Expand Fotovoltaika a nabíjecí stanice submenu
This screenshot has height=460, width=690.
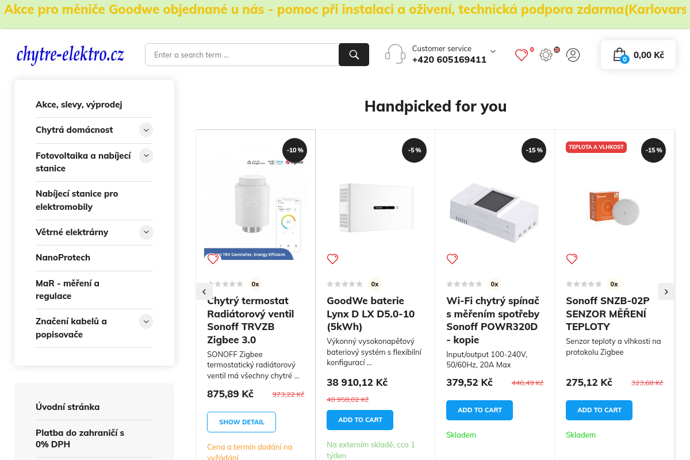click(x=146, y=155)
